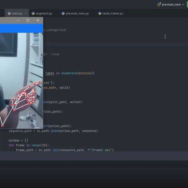Expand the previsao_new run configuration dropdown
This screenshot has width=188, height=188.
171,4
